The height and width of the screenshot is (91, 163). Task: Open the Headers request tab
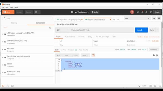coord(81,37)
